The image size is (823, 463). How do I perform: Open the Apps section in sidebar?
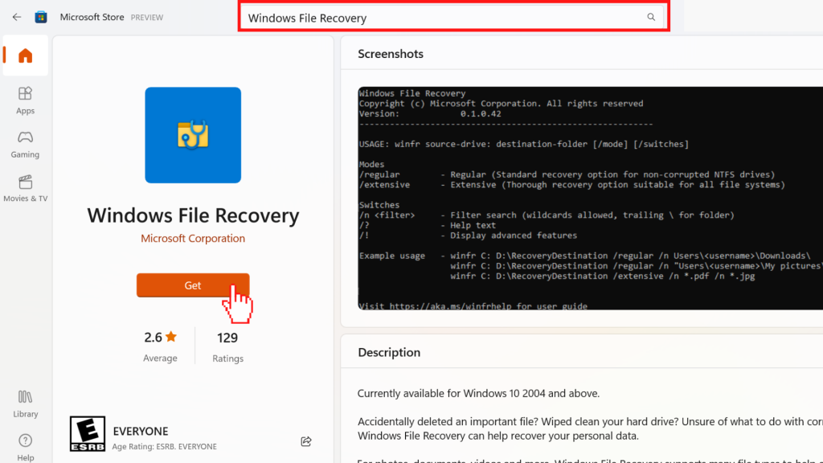[x=25, y=100]
